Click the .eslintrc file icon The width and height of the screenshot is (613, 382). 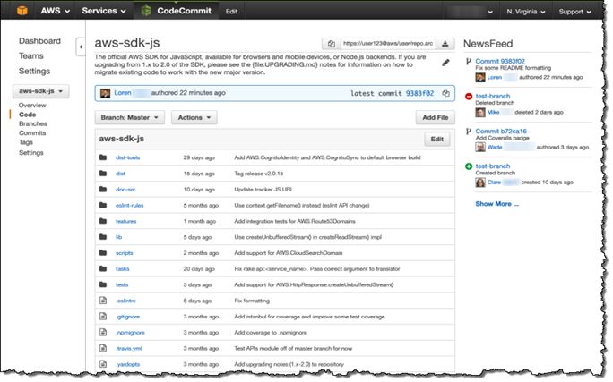click(103, 301)
